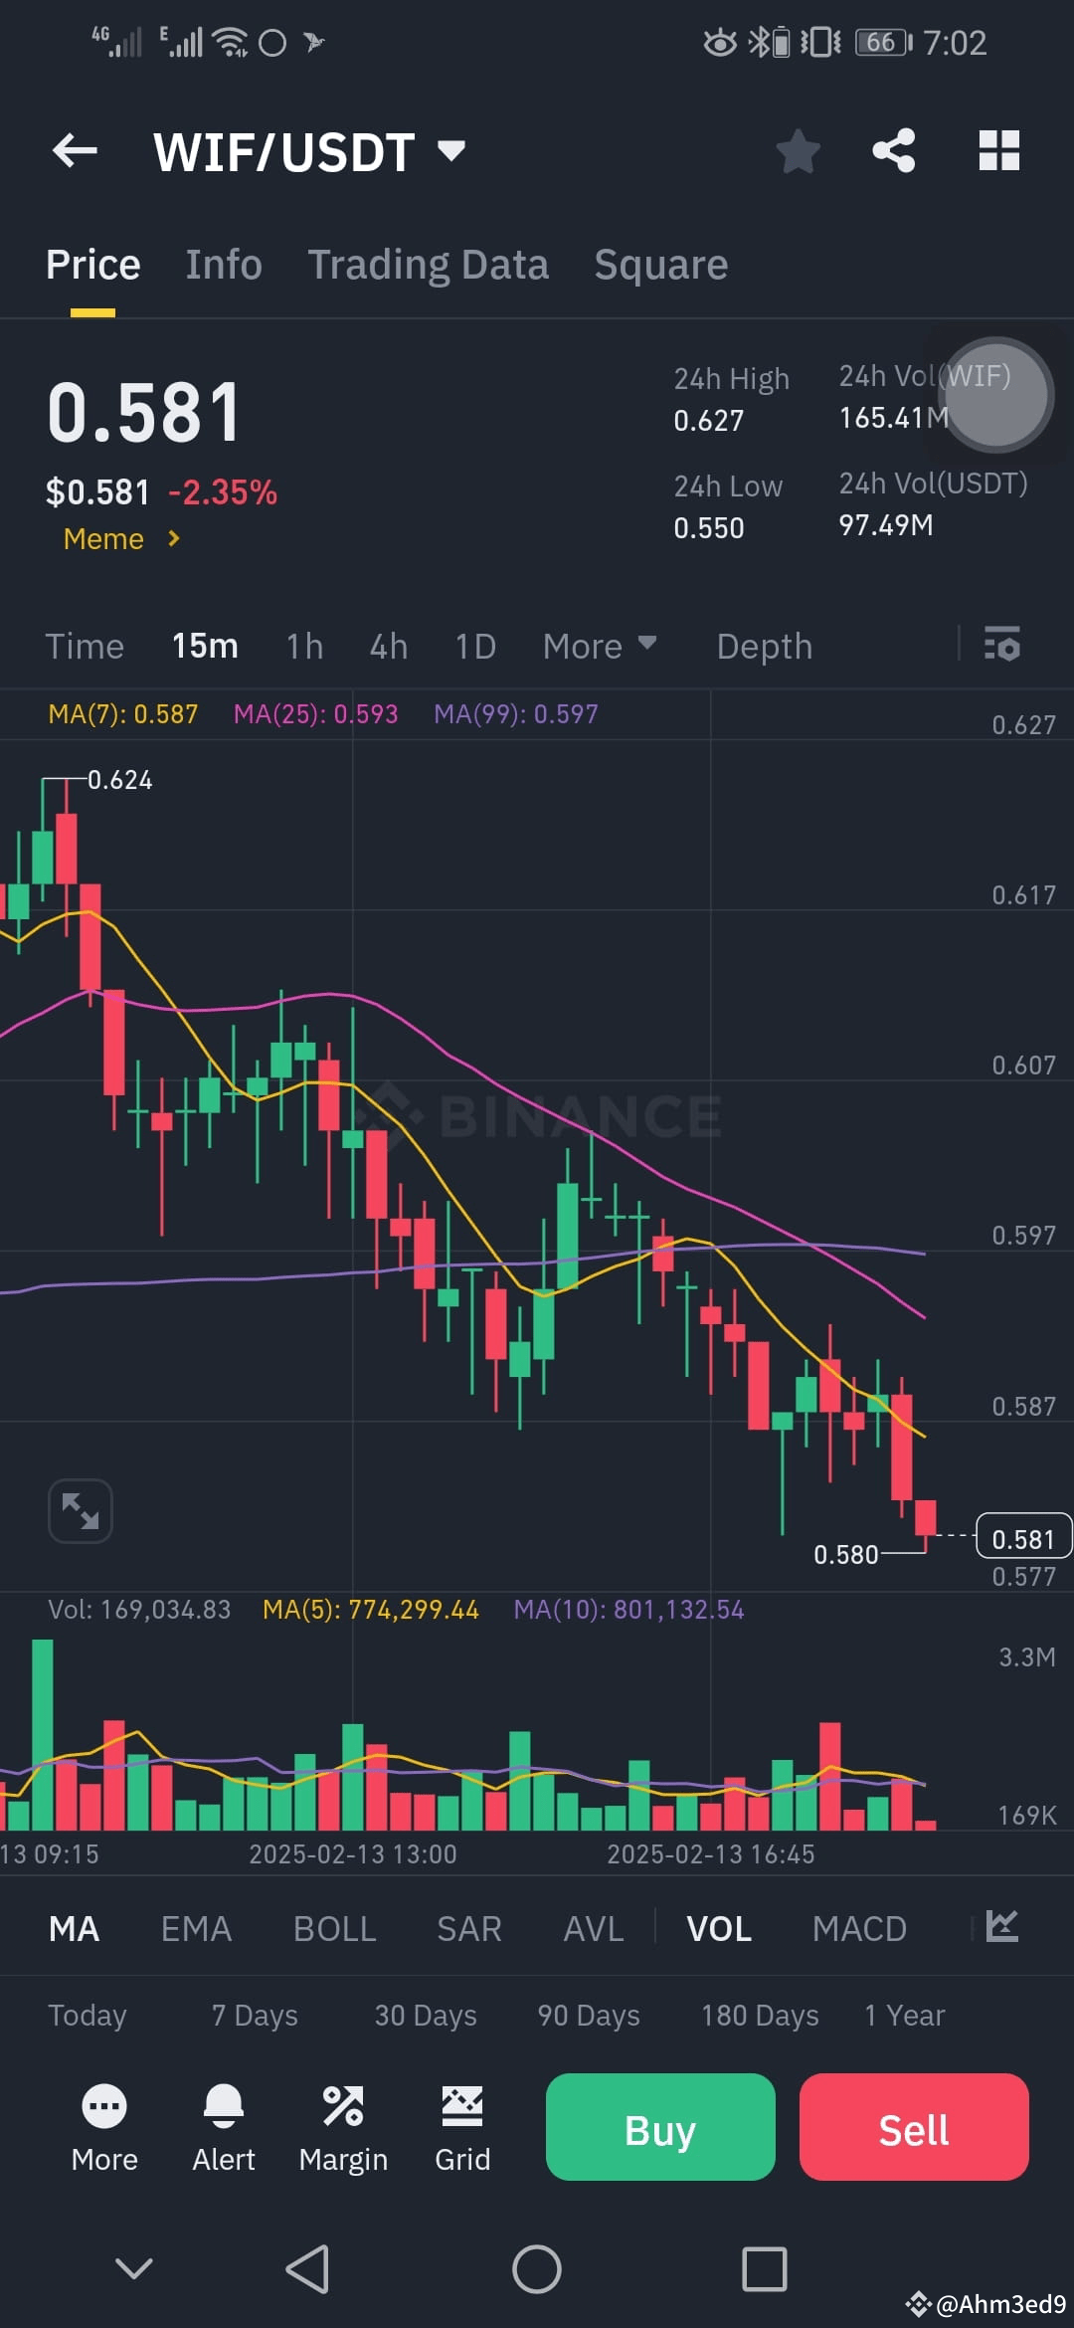Open Margin trading via the percent icon
The width and height of the screenshot is (1074, 2328).
point(343,2126)
